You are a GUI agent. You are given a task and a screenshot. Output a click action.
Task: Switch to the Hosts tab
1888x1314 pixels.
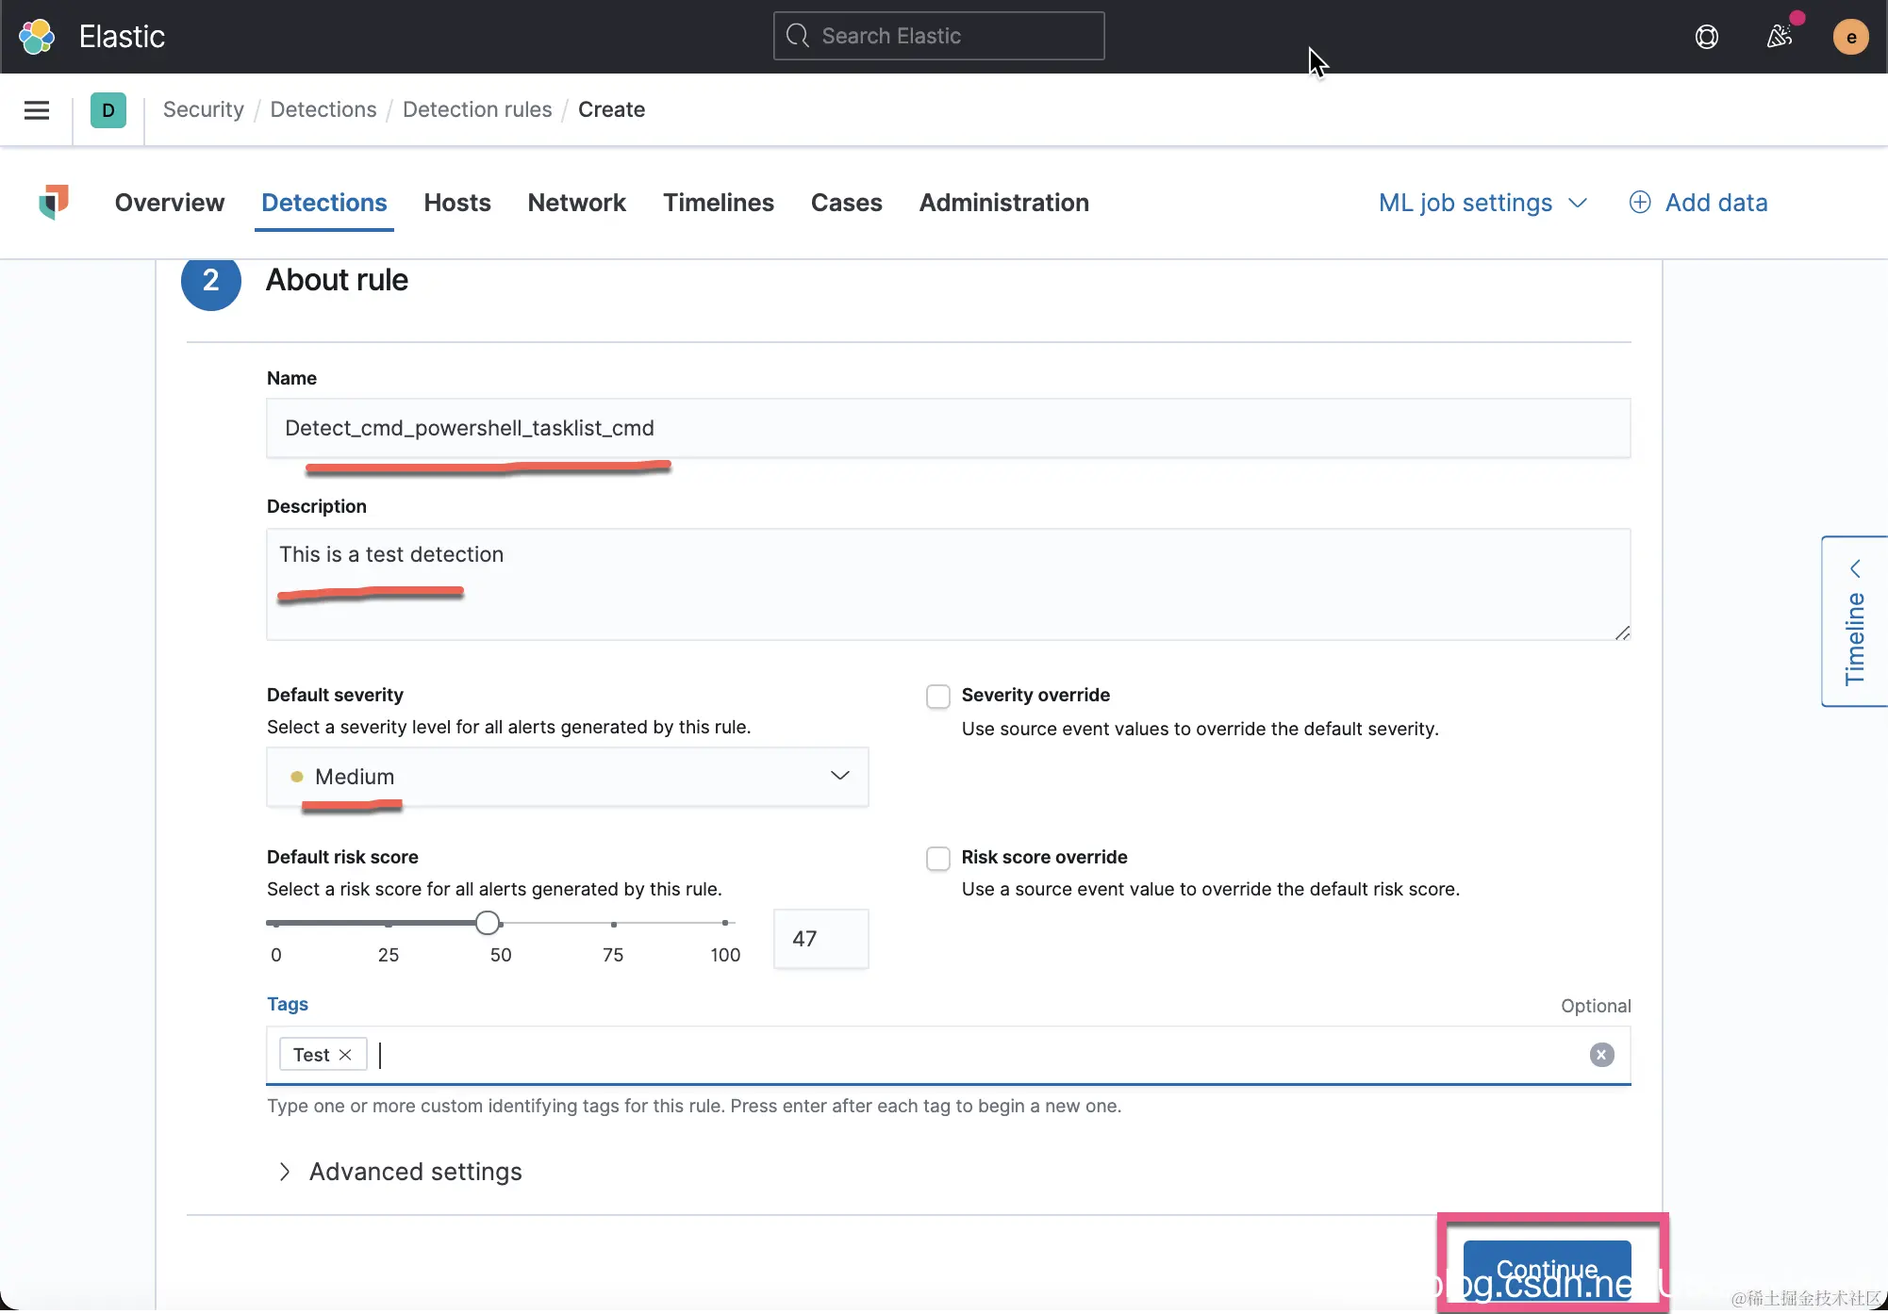coord(456,203)
